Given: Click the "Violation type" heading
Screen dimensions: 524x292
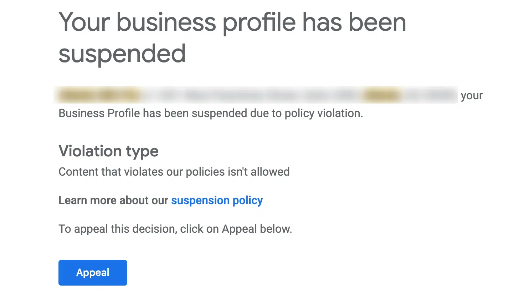Looking at the screenshot, I should (108, 151).
